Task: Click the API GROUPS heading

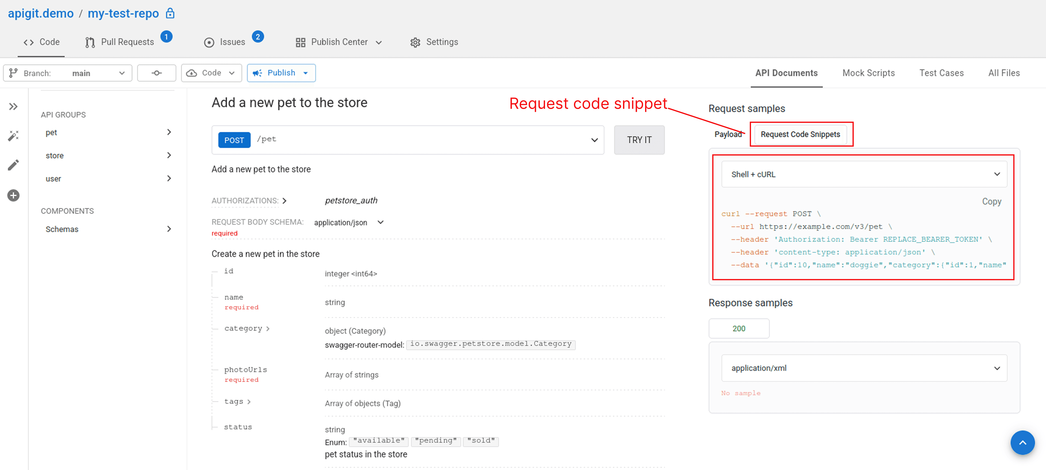Action: coord(63,115)
